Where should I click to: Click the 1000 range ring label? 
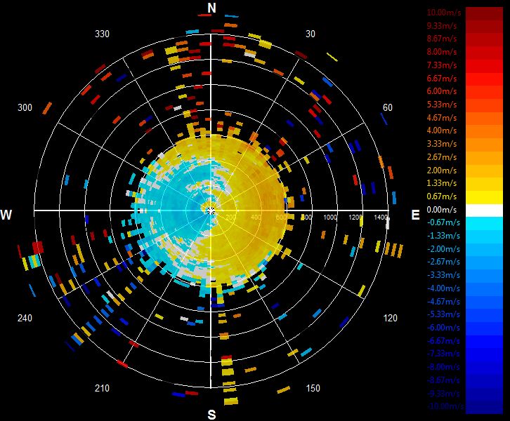point(329,218)
